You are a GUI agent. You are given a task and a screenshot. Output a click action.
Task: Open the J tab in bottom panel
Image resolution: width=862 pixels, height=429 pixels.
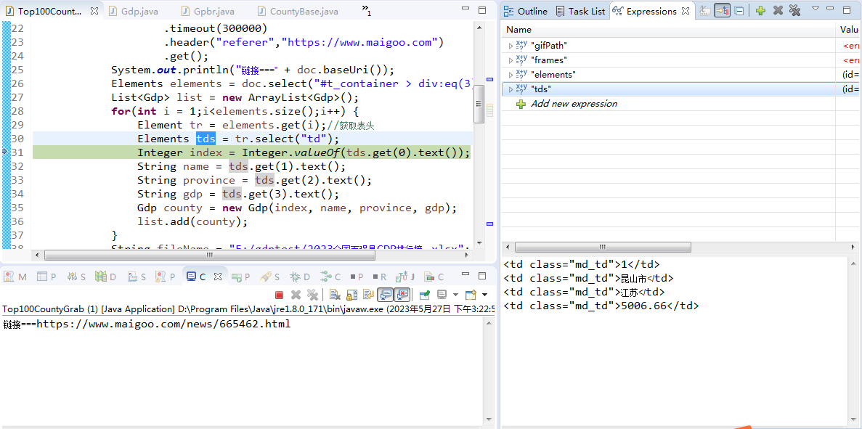click(405, 277)
